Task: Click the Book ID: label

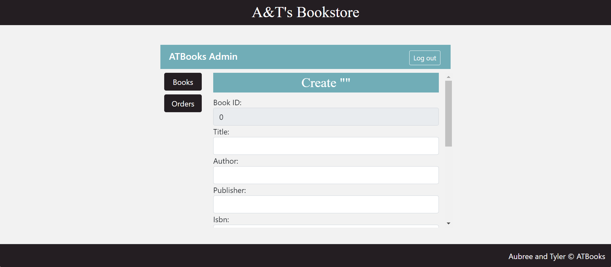Action: click(227, 103)
